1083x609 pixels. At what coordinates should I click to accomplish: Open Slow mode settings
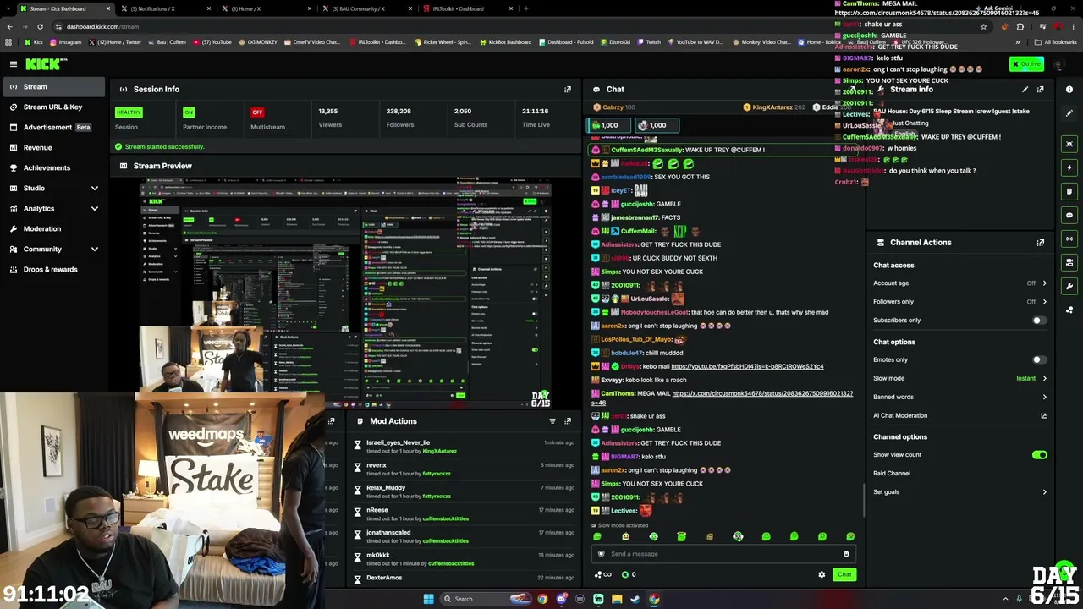(x=959, y=378)
